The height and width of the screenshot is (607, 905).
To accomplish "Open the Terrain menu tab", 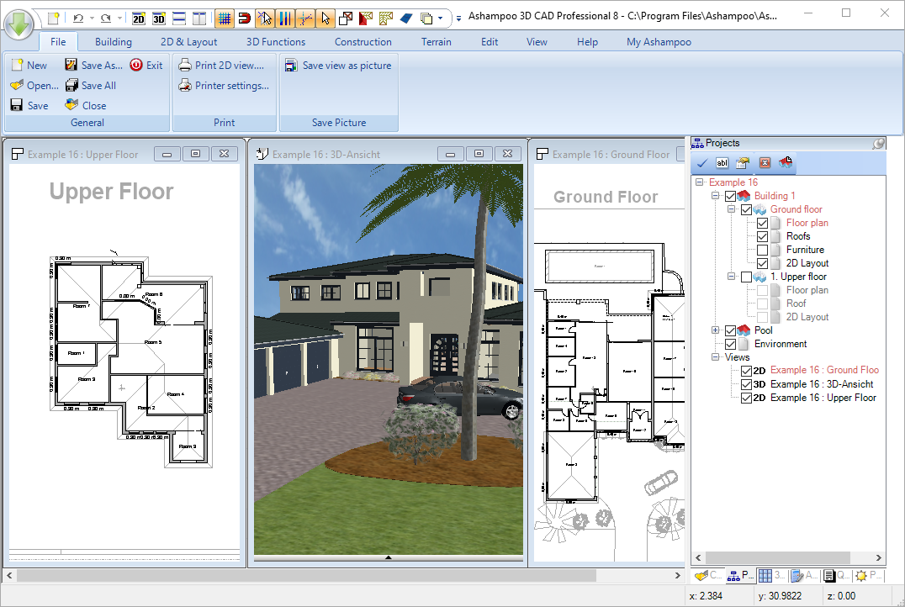I will 436,41.
